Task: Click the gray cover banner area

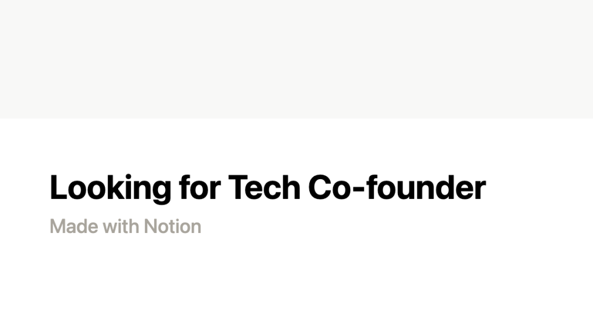Action: click(x=296, y=58)
